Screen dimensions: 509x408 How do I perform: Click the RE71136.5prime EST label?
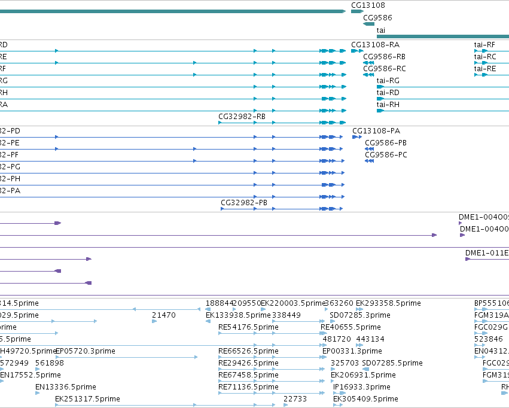click(x=248, y=387)
